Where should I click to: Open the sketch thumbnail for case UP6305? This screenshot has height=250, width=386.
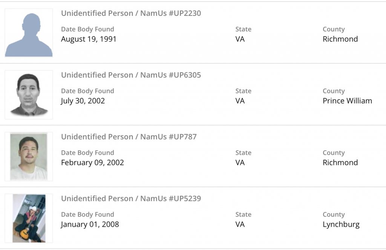[29, 95]
